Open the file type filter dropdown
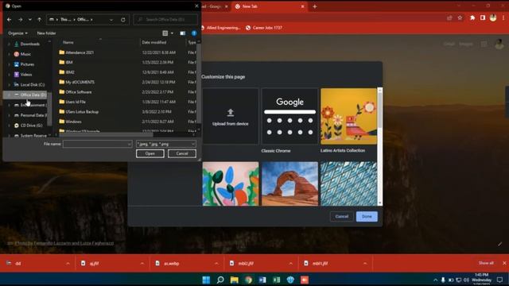This screenshot has height=286, width=509. 166,144
